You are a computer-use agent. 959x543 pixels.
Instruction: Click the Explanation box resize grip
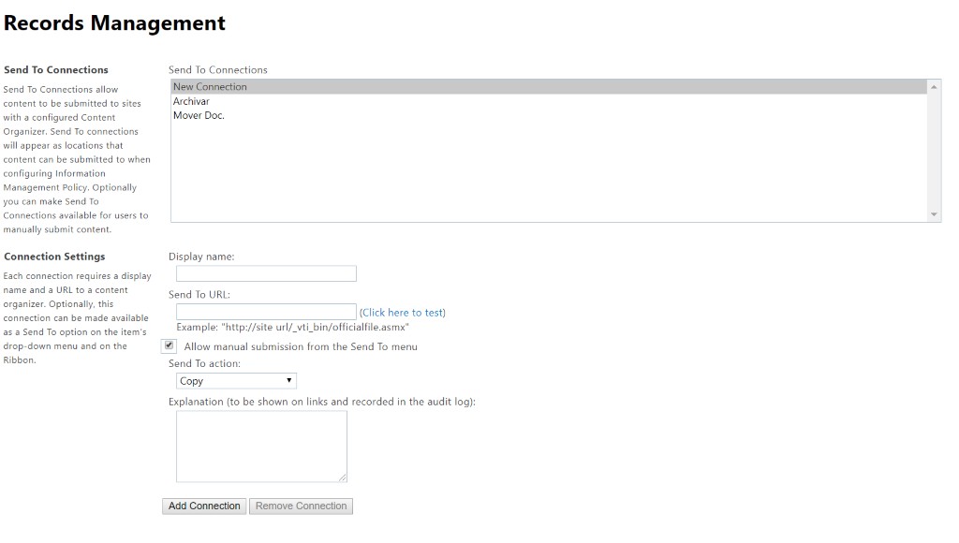coord(343,477)
